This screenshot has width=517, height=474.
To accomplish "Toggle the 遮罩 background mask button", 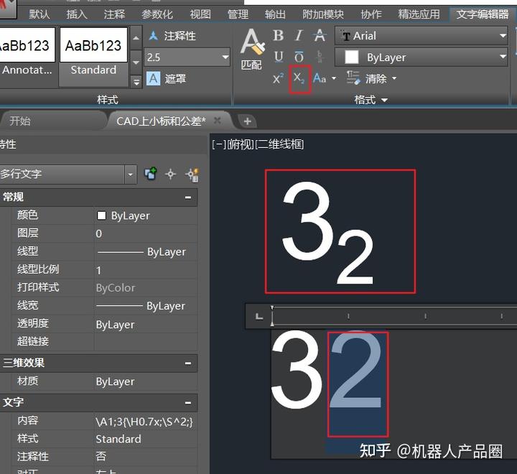I will coord(167,78).
